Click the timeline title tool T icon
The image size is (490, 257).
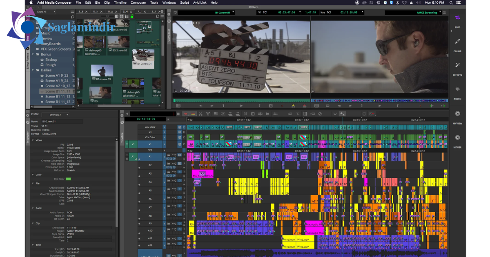coord(298,113)
